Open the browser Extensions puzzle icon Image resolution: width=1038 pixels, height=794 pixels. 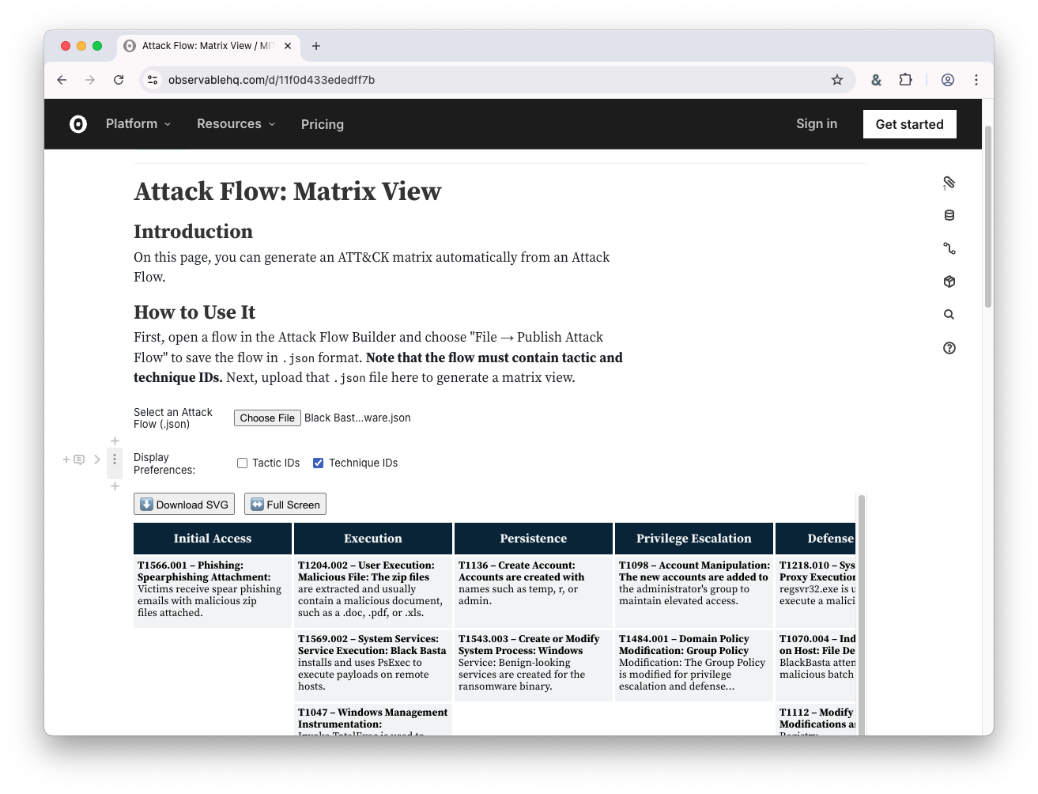point(906,80)
